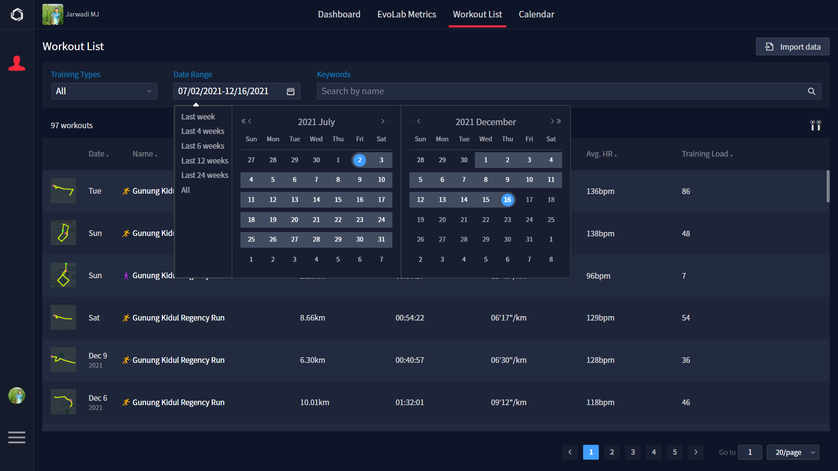838x471 pixels.
Task: Expand the Training Types dropdown
Action: (104, 92)
